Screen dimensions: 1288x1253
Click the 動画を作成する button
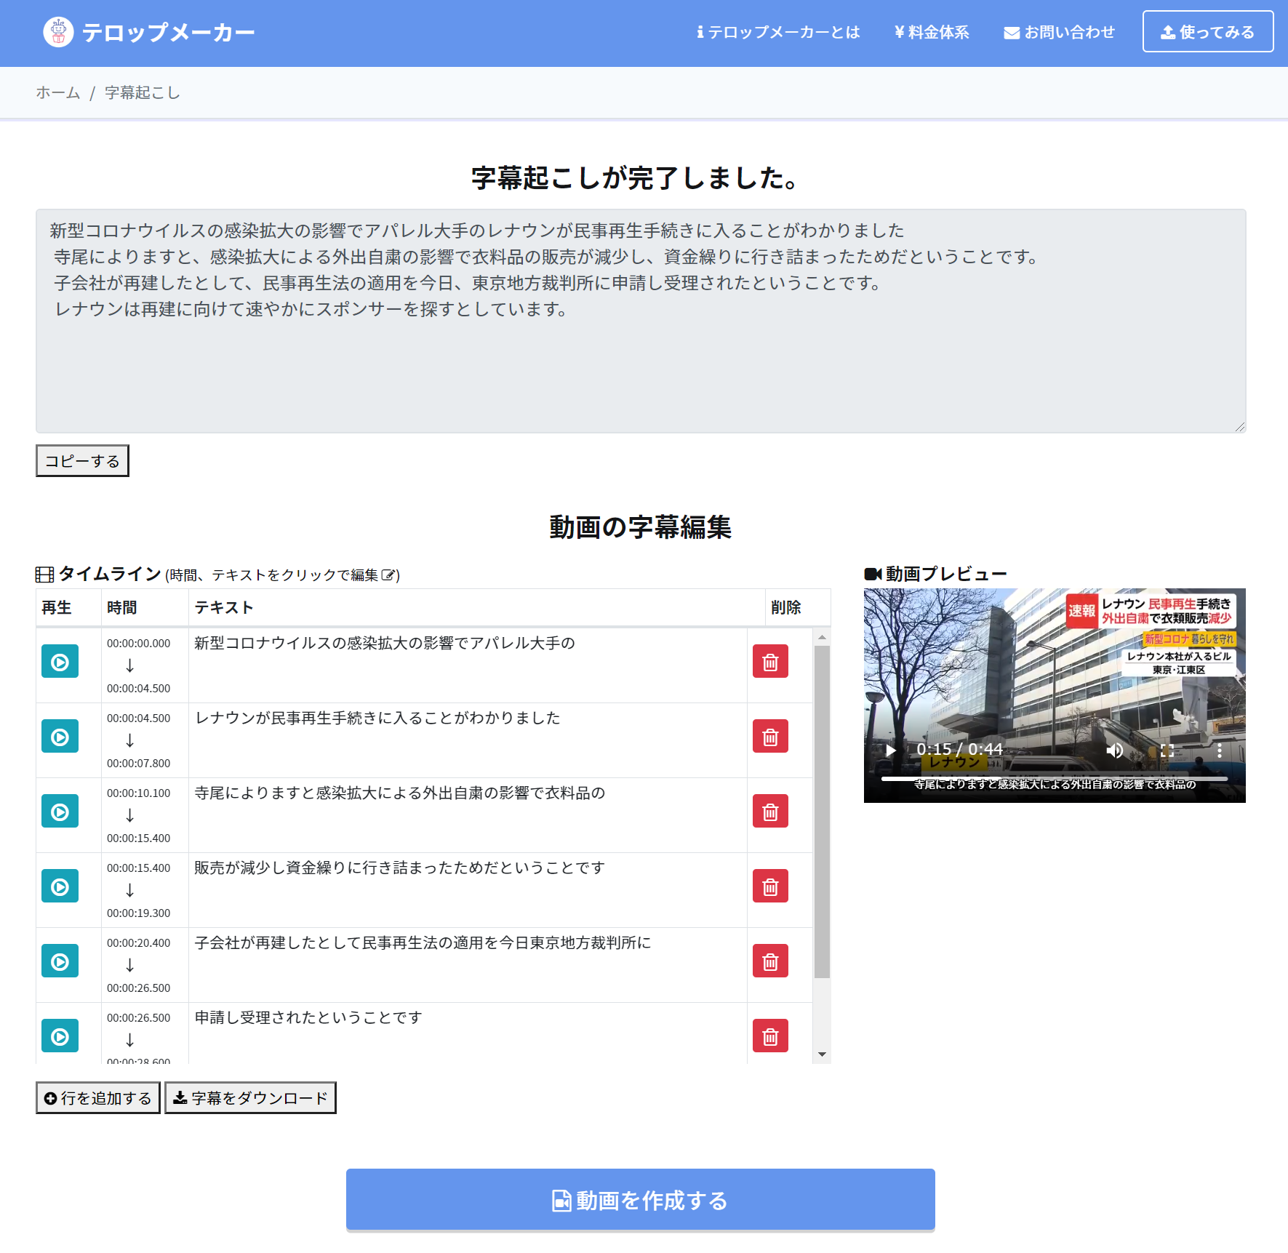[x=641, y=1200]
